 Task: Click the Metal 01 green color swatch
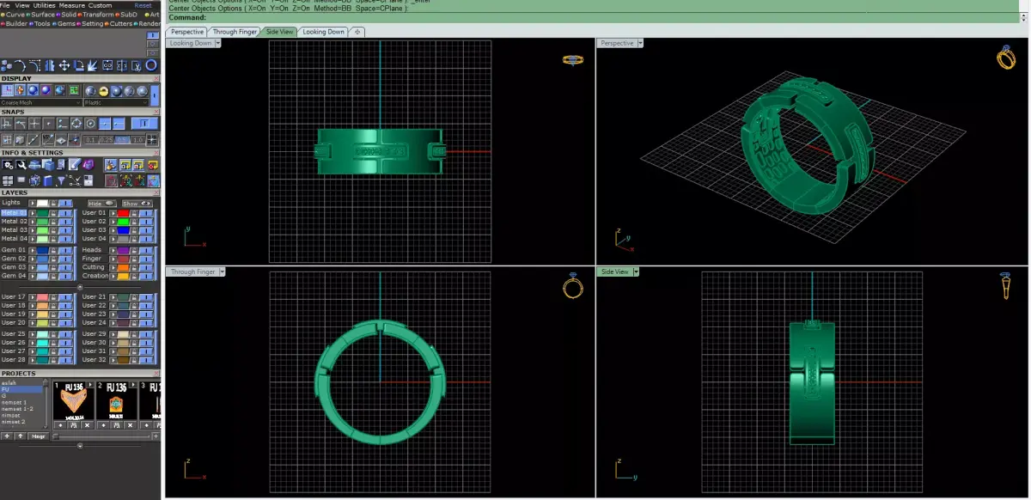pos(42,213)
